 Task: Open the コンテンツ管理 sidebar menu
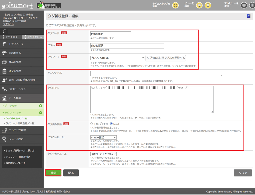[22, 130]
